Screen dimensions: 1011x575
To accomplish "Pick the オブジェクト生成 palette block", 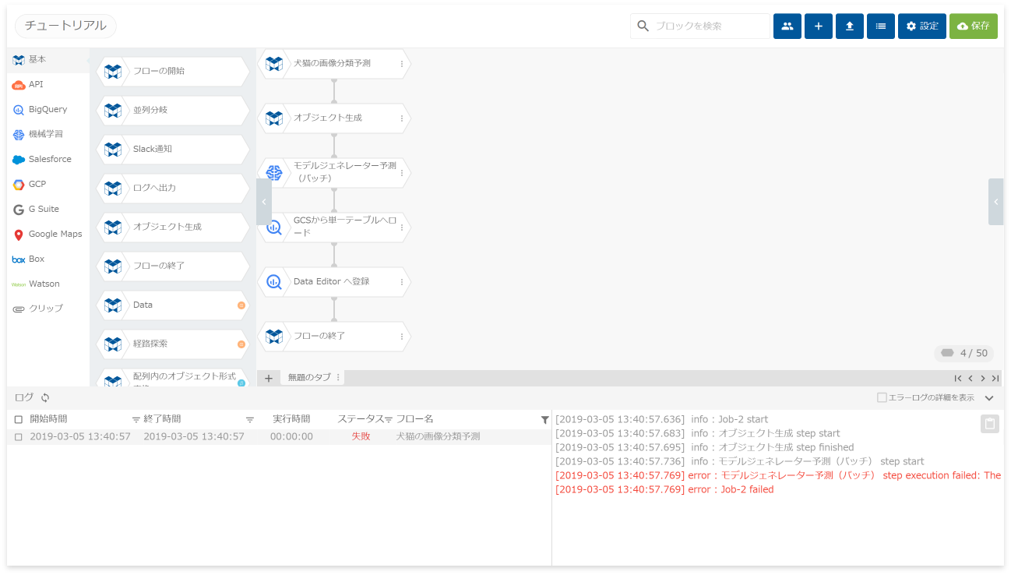I will coord(173,227).
